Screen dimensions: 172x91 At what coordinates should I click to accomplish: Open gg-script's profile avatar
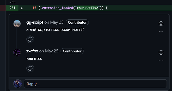coord(17,24)
